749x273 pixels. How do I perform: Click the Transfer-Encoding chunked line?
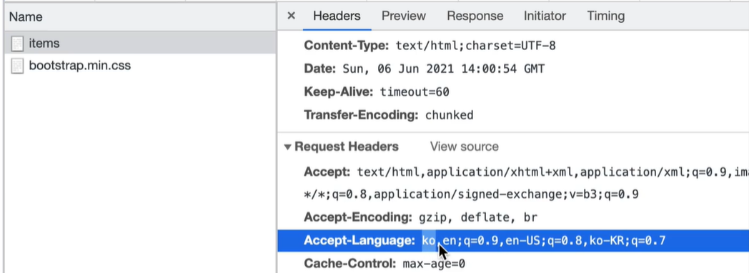pos(388,115)
